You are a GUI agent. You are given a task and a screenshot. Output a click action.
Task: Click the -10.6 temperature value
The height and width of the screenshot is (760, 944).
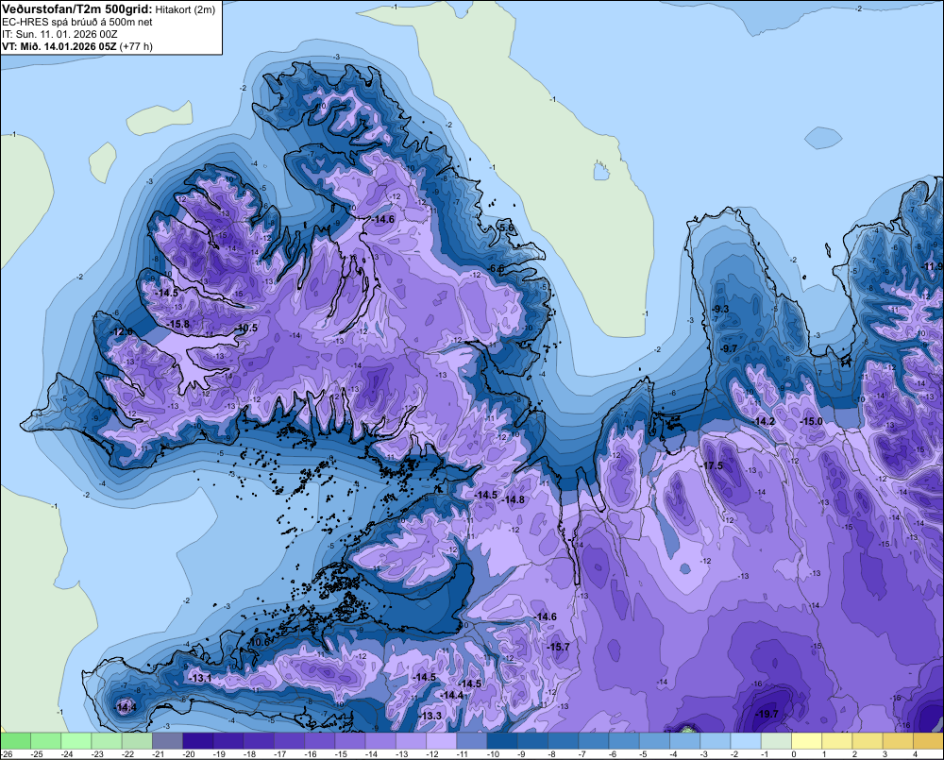pyautogui.click(x=259, y=643)
